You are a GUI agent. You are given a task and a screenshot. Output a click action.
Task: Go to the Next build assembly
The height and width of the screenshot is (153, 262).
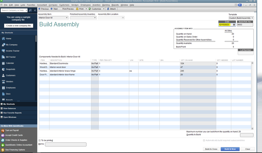click(54, 9)
